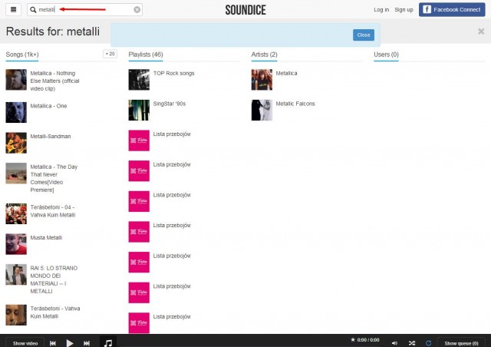The width and height of the screenshot is (491, 347).
Task: Open the Metallica artist page
Action: pos(286,74)
